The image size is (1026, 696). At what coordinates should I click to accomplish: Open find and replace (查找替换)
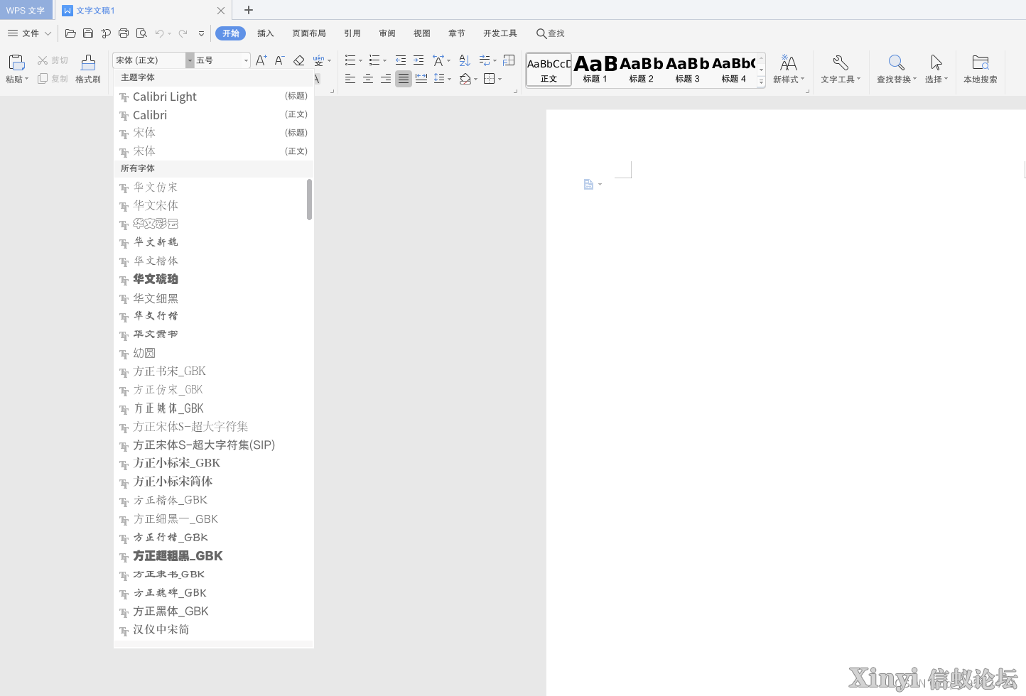point(897,69)
